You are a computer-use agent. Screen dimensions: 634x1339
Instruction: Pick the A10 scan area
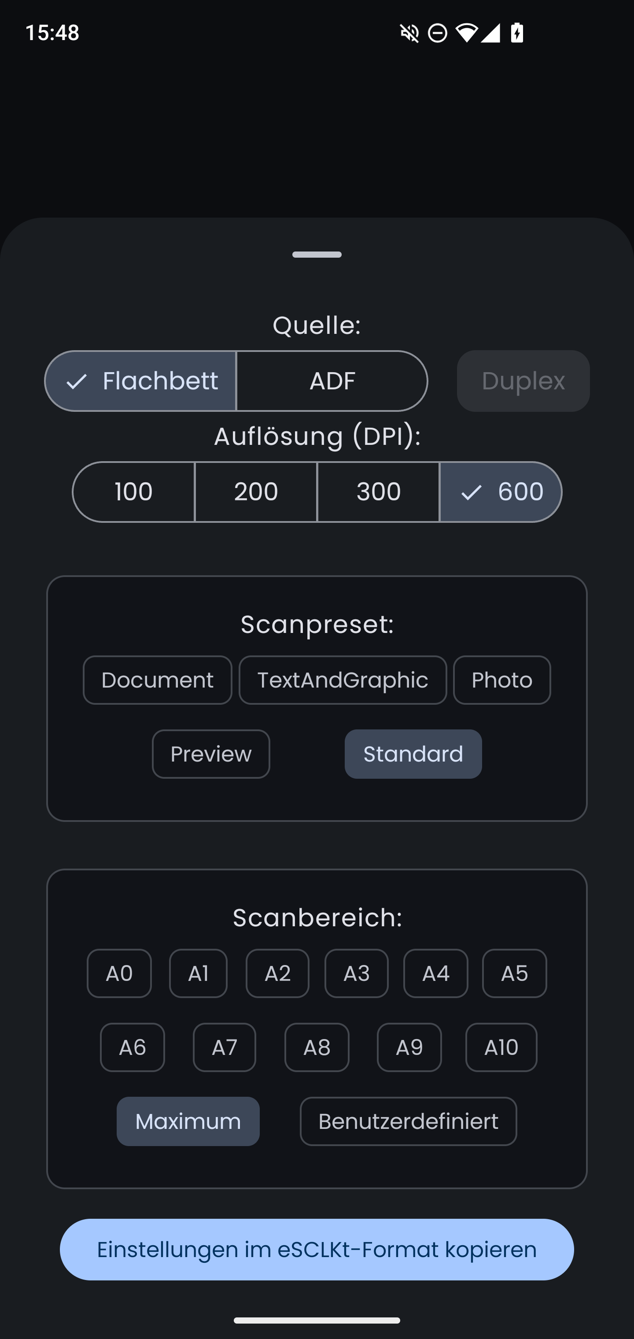[501, 1047]
